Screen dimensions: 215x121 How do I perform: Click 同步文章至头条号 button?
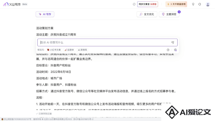point(148,4)
